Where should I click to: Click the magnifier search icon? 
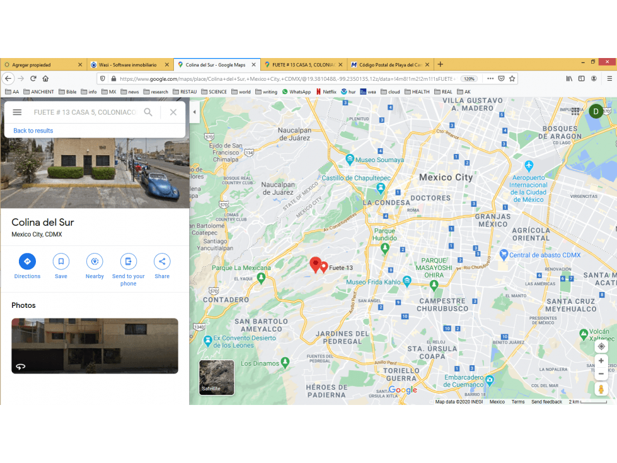[x=148, y=112]
